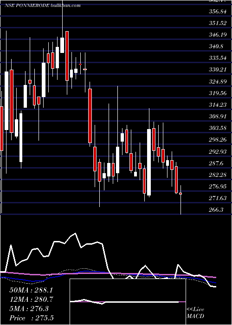Image resolution: width=232 pixels, height=325 pixels.
Task: Click the Price : 275.5 readout
Action: 32,318
